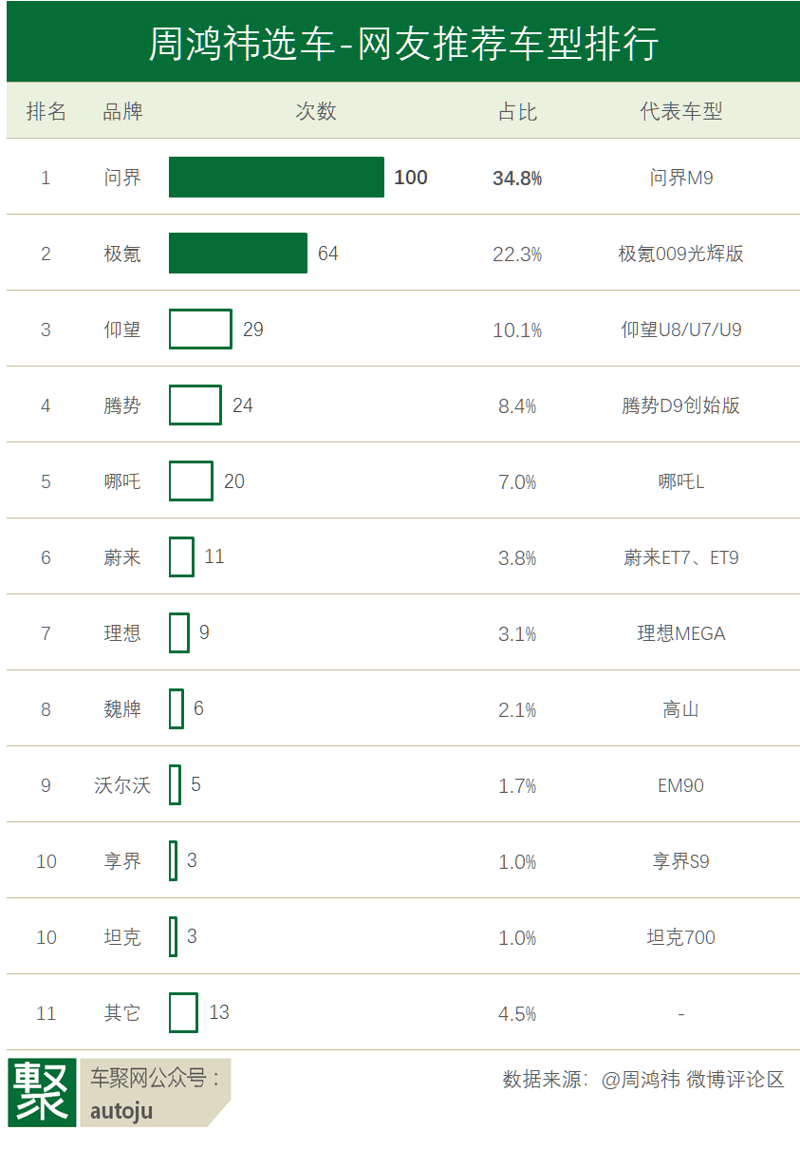Click the @周鸿祎 微博评论区 source link
This screenshot has width=800, height=1149.
(x=693, y=1080)
